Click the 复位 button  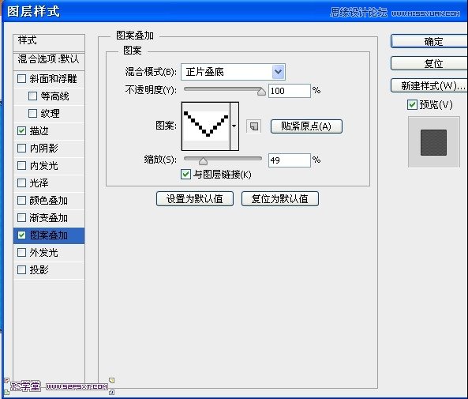429,63
